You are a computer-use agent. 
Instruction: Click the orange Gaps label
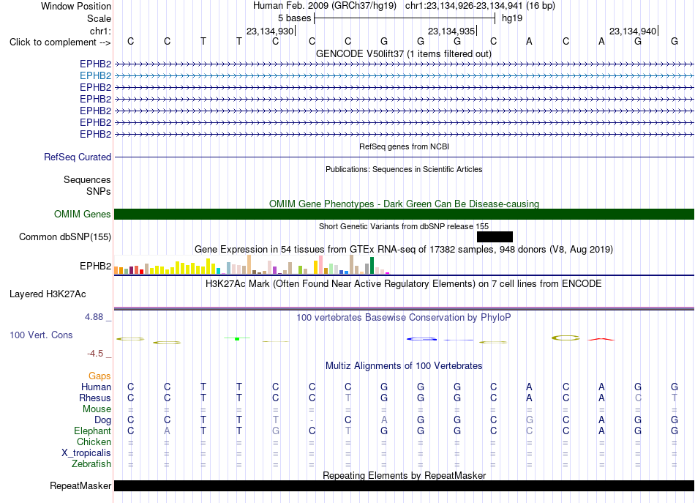(x=99, y=376)
